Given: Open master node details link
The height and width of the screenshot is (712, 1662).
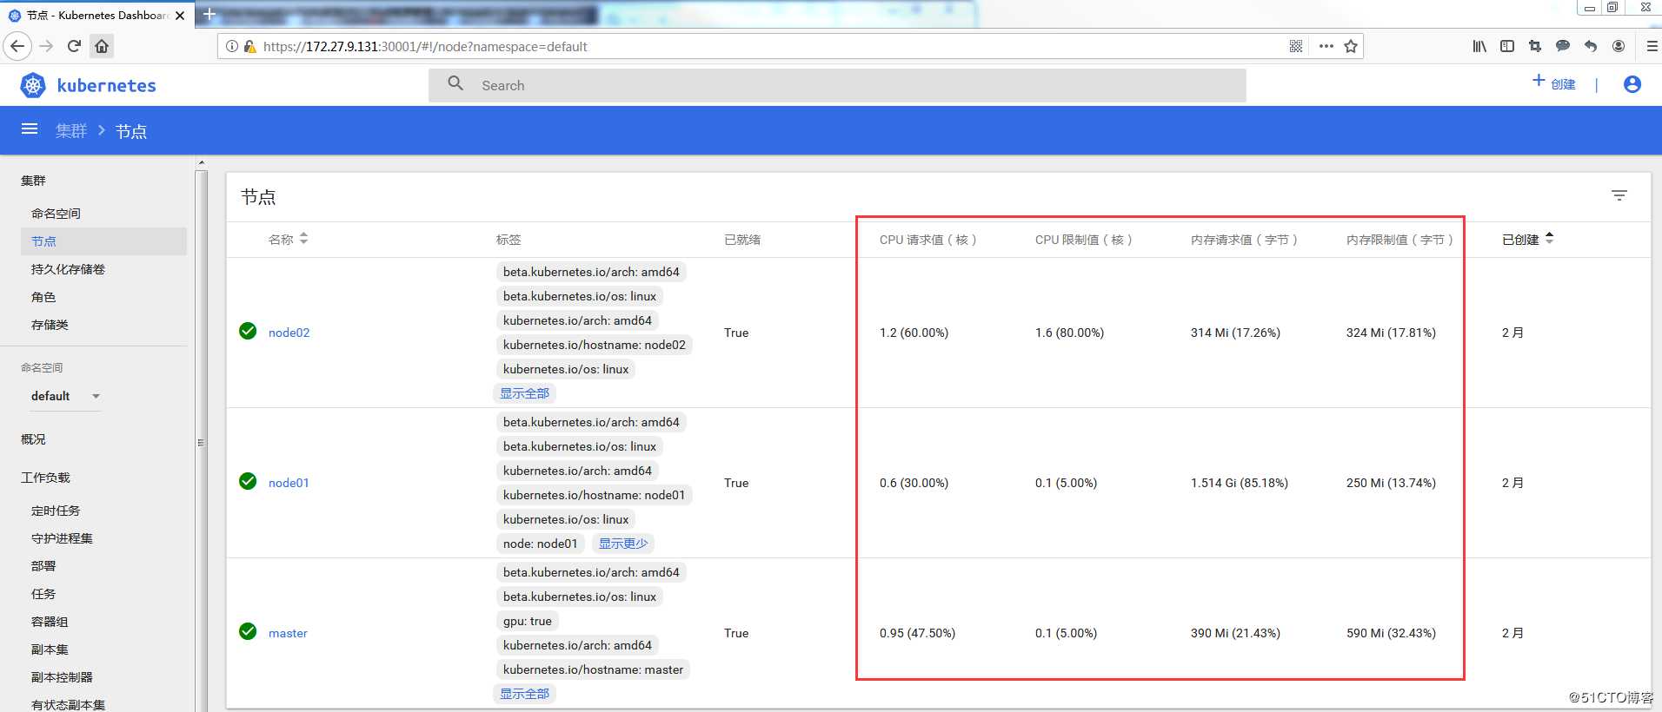Looking at the screenshot, I should tap(288, 633).
